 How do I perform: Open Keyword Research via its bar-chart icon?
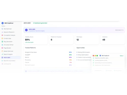tap(2, 32)
